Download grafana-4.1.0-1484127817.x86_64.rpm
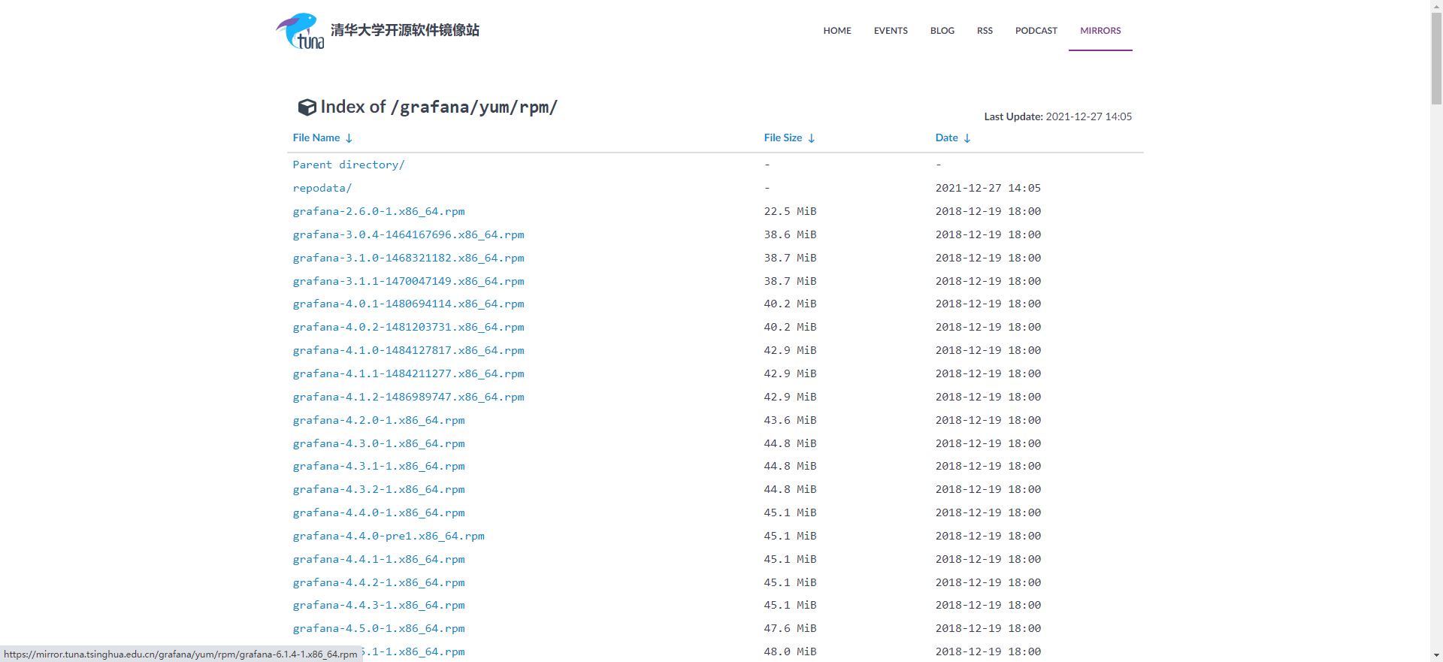This screenshot has height=662, width=1443. click(x=408, y=350)
